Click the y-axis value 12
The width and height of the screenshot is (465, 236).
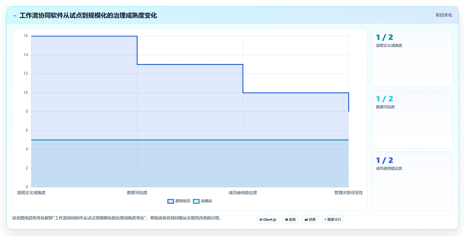26,74
